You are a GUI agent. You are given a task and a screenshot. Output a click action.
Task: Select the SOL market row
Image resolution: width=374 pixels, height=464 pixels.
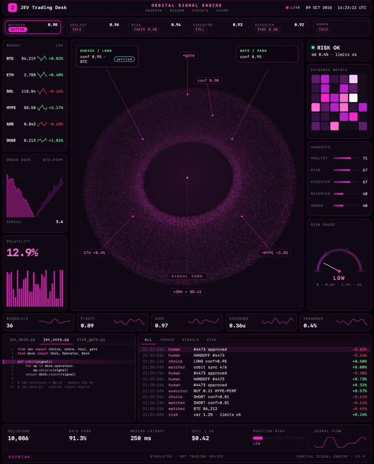(x=34, y=91)
